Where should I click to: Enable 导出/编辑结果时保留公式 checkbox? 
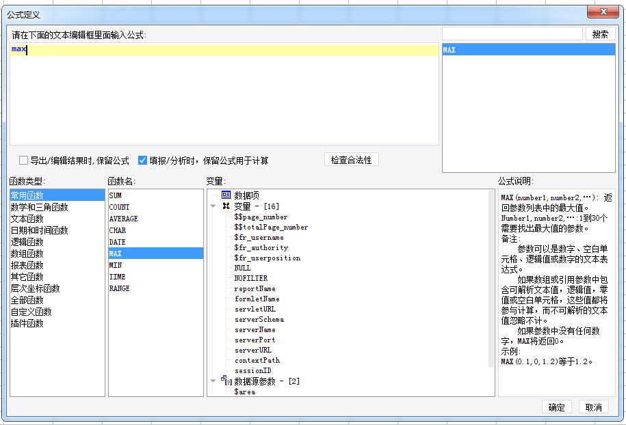[x=23, y=161]
